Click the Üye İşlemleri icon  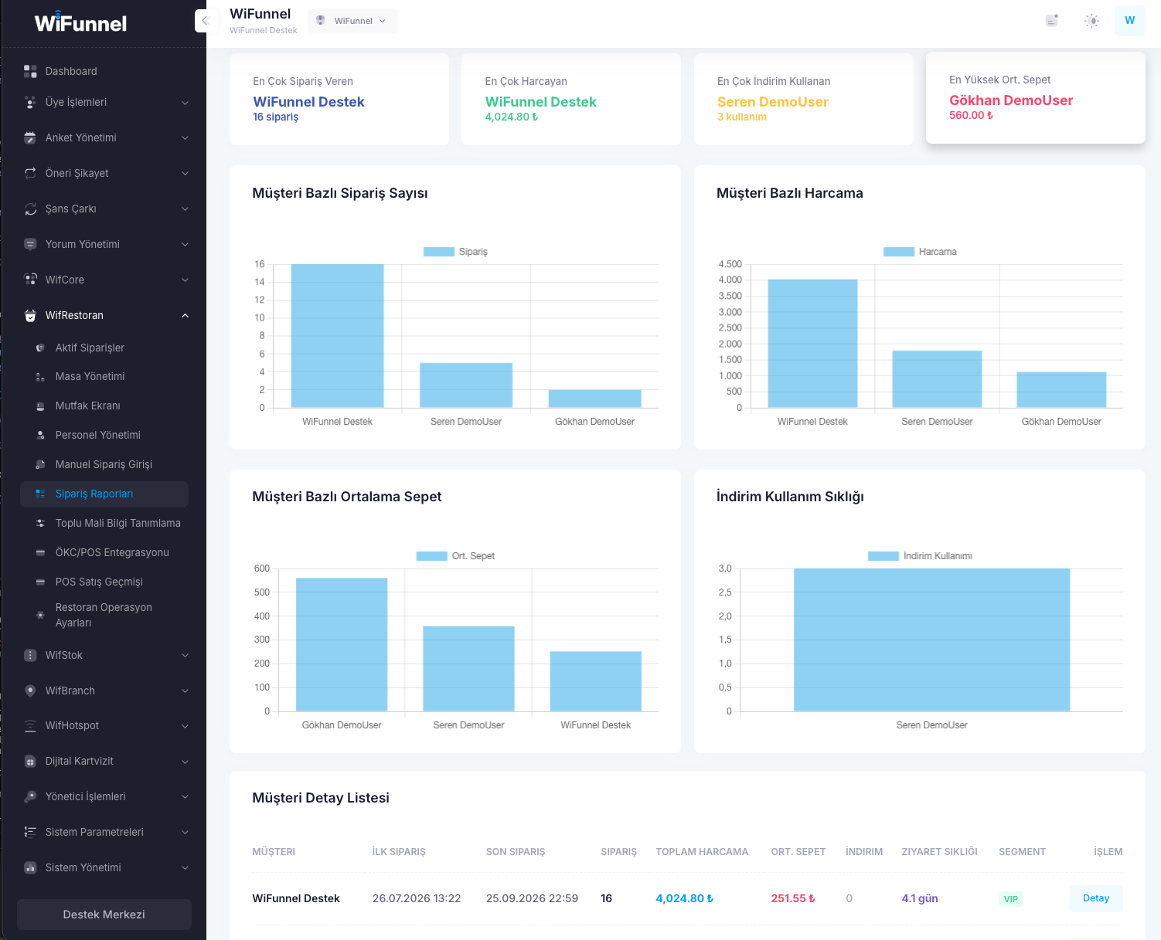click(30, 103)
